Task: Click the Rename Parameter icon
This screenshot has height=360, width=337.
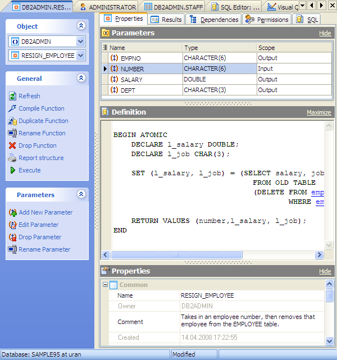Action: [12, 249]
